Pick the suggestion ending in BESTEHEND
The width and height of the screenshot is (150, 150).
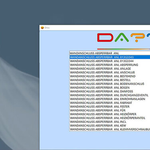(x=110, y=76)
